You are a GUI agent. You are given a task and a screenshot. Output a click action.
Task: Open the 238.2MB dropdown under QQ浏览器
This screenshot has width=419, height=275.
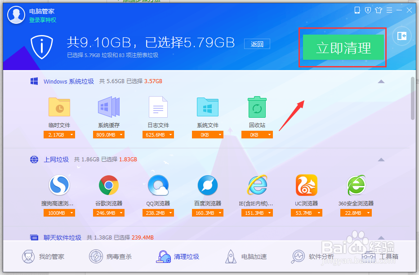point(158,213)
